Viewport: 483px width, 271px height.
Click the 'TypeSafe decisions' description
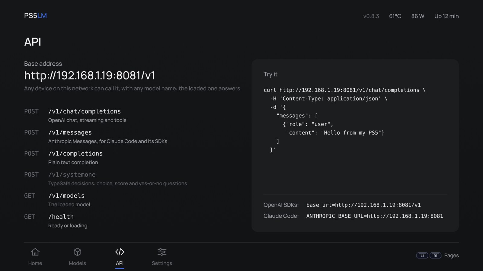[x=118, y=183]
